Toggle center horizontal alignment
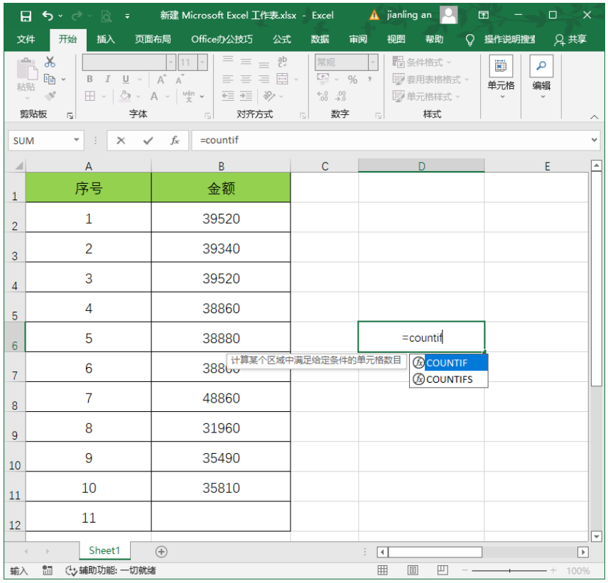The height and width of the screenshot is (583, 608). 246,80
